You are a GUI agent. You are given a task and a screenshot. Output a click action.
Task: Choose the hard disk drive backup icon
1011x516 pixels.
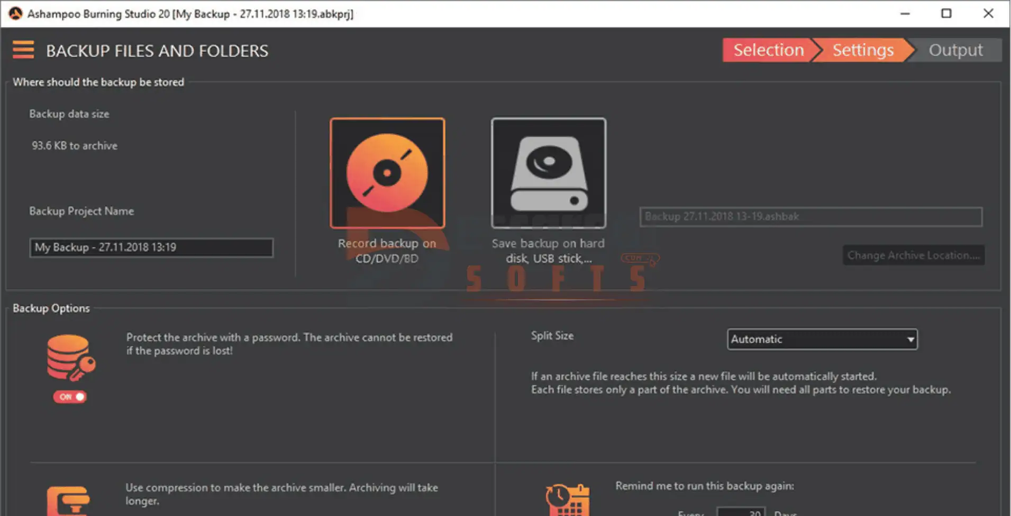(549, 173)
